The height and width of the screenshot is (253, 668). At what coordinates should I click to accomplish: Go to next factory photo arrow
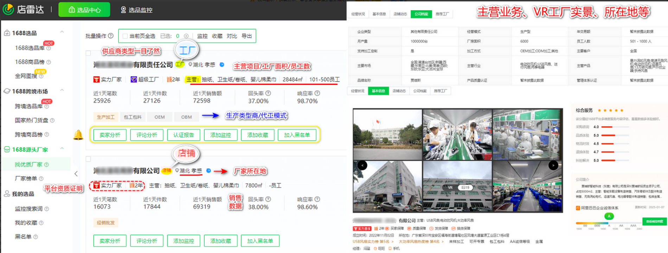pyautogui.click(x=553, y=165)
